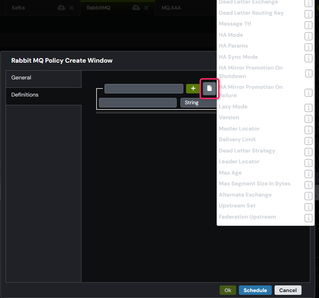Open info icon for HA Sync Mode
Screen dimensions: 319x298
309,58
